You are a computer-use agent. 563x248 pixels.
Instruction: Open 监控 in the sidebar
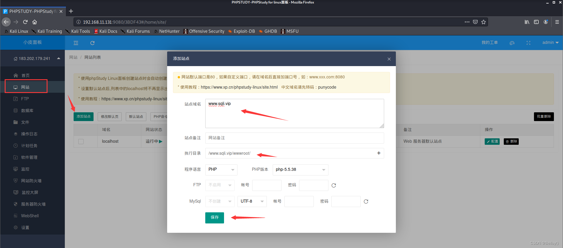click(32, 169)
